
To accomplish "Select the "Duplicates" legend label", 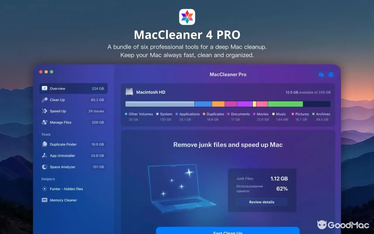I will tap(215, 114).
